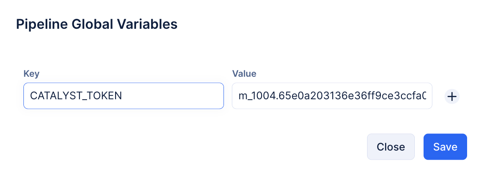Click the "Value" field label

coord(244,74)
